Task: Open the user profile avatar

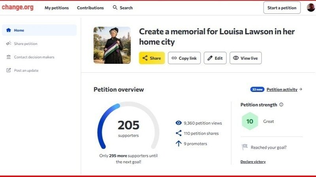Action: 311,7
